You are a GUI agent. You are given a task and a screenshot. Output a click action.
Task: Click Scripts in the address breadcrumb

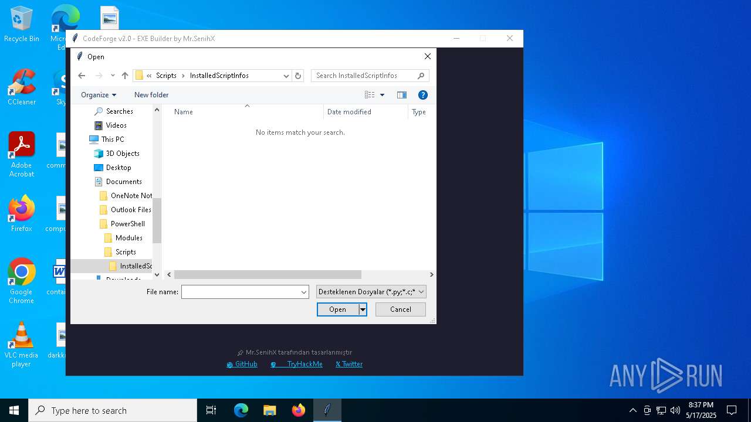166,76
